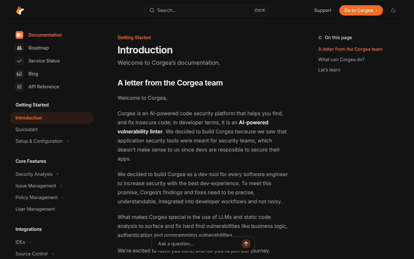Click the Service Status checkmark icon
The height and width of the screenshot is (259, 414).
[19, 61]
